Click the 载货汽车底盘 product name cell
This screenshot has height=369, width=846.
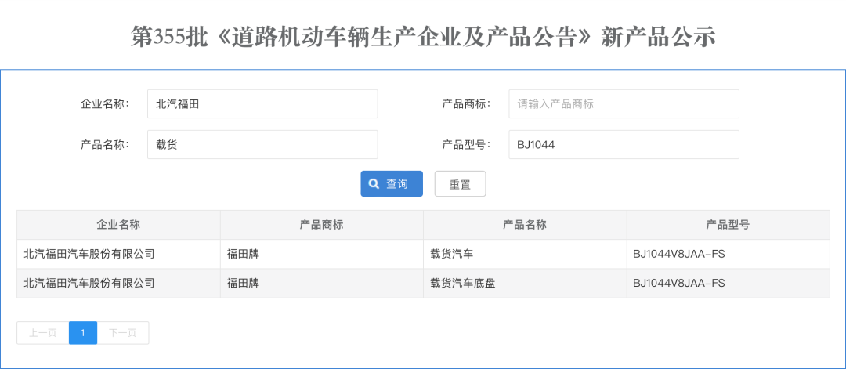click(x=462, y=284)
